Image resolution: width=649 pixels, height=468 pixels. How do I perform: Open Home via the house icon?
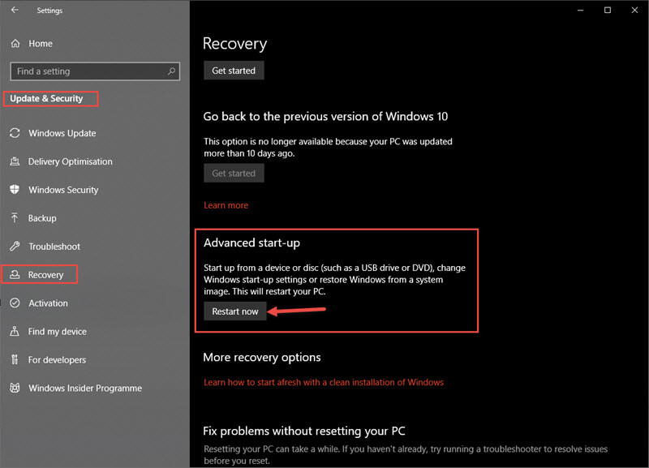click(x=15, y=44)
